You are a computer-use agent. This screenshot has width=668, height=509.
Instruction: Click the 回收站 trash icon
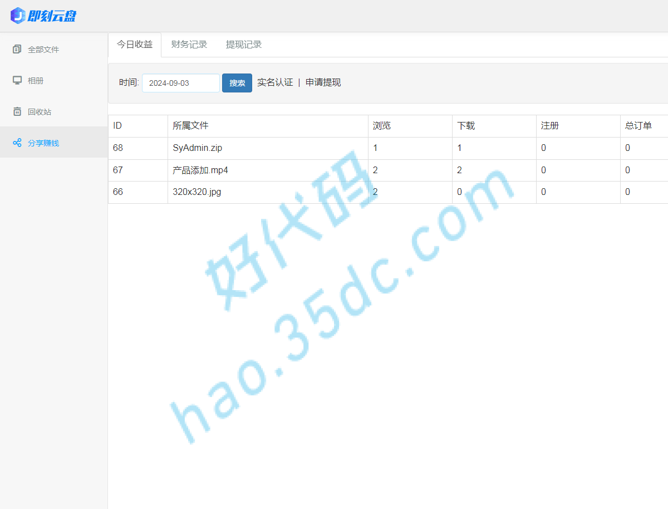point(17,112)
